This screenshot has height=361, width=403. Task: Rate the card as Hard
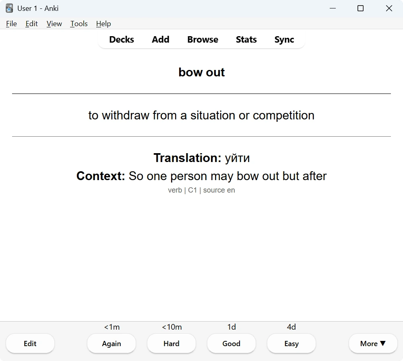172,343
